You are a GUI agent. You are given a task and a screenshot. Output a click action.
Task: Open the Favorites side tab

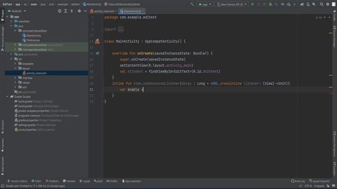[2, 145]
